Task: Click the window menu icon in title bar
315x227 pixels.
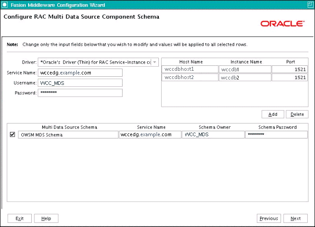Action: 5,5
